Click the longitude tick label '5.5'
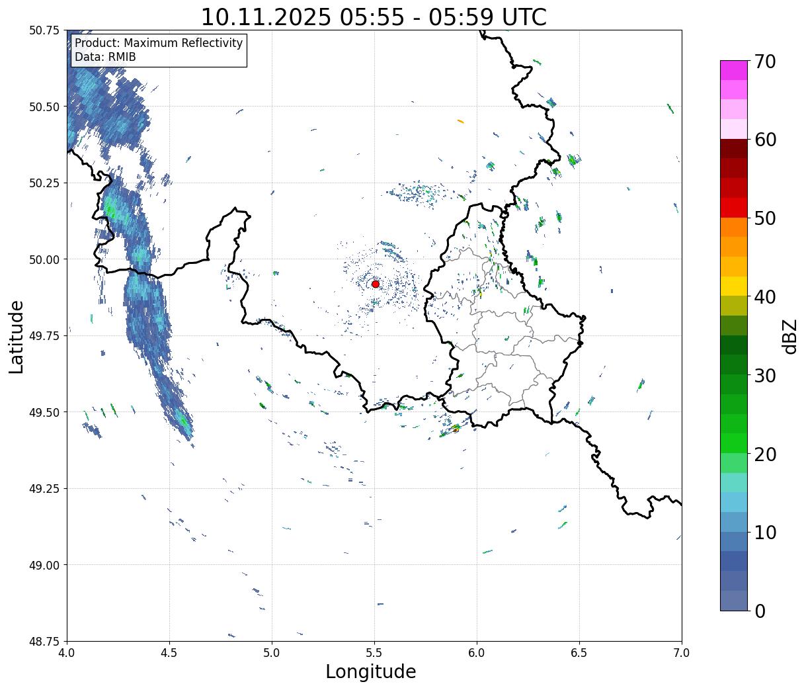 coord(374,653)
